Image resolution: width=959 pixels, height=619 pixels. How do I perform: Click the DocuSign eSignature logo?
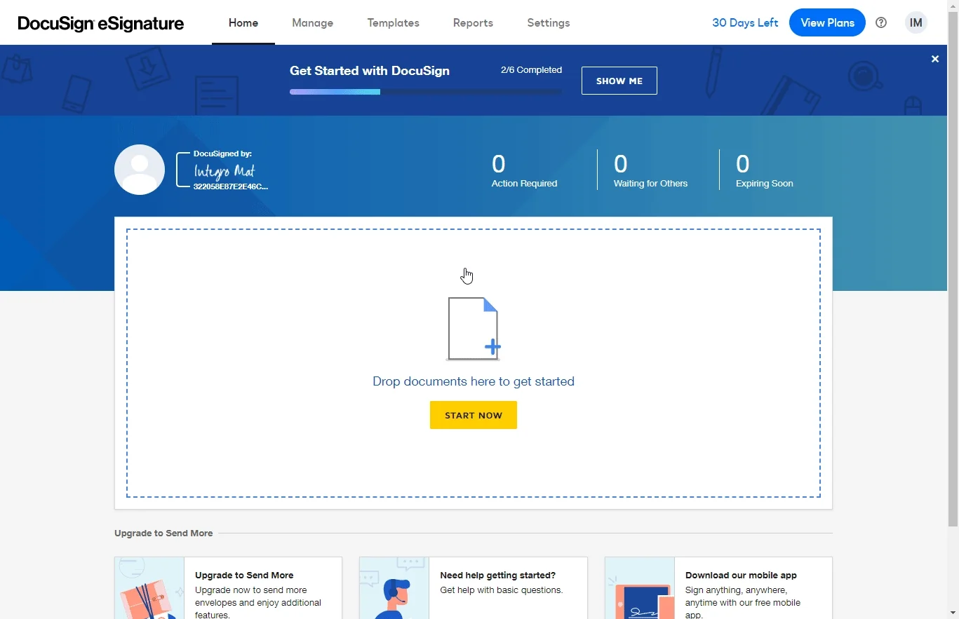pyautogui.click(x=100, y=23)
